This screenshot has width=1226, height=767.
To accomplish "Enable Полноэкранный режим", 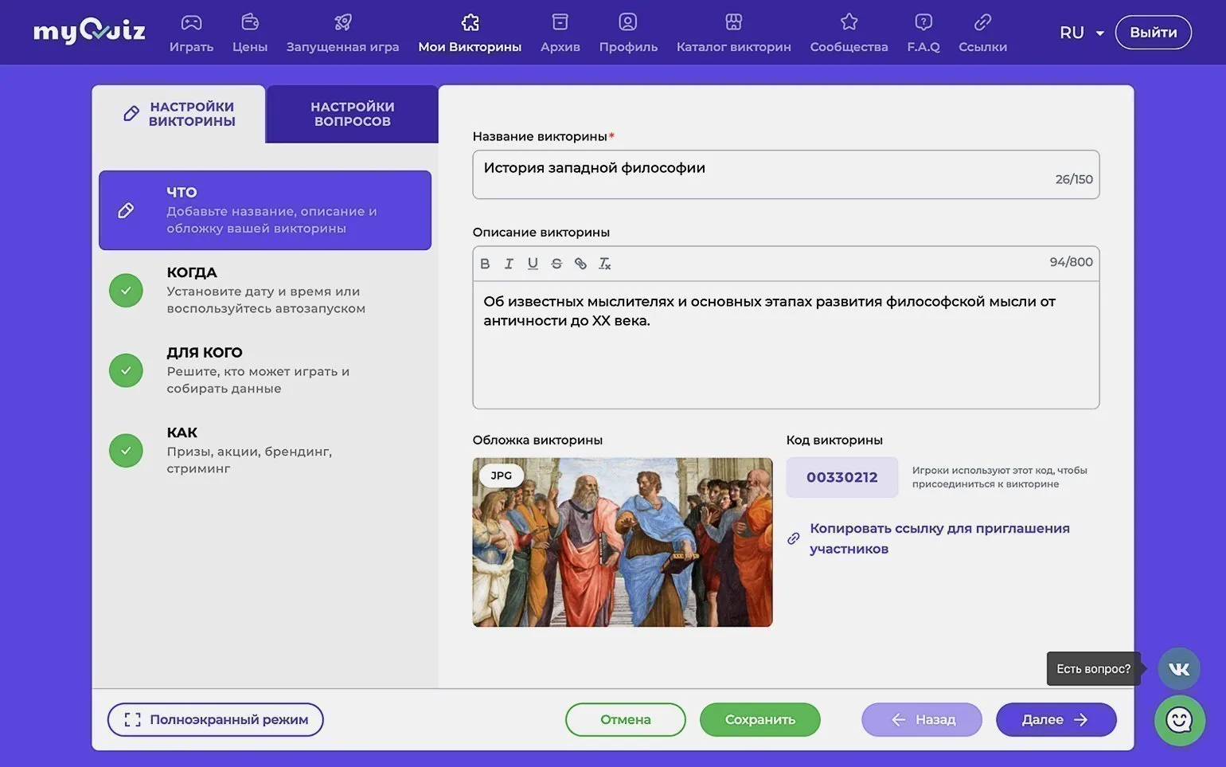I will (x=216, y=720).
